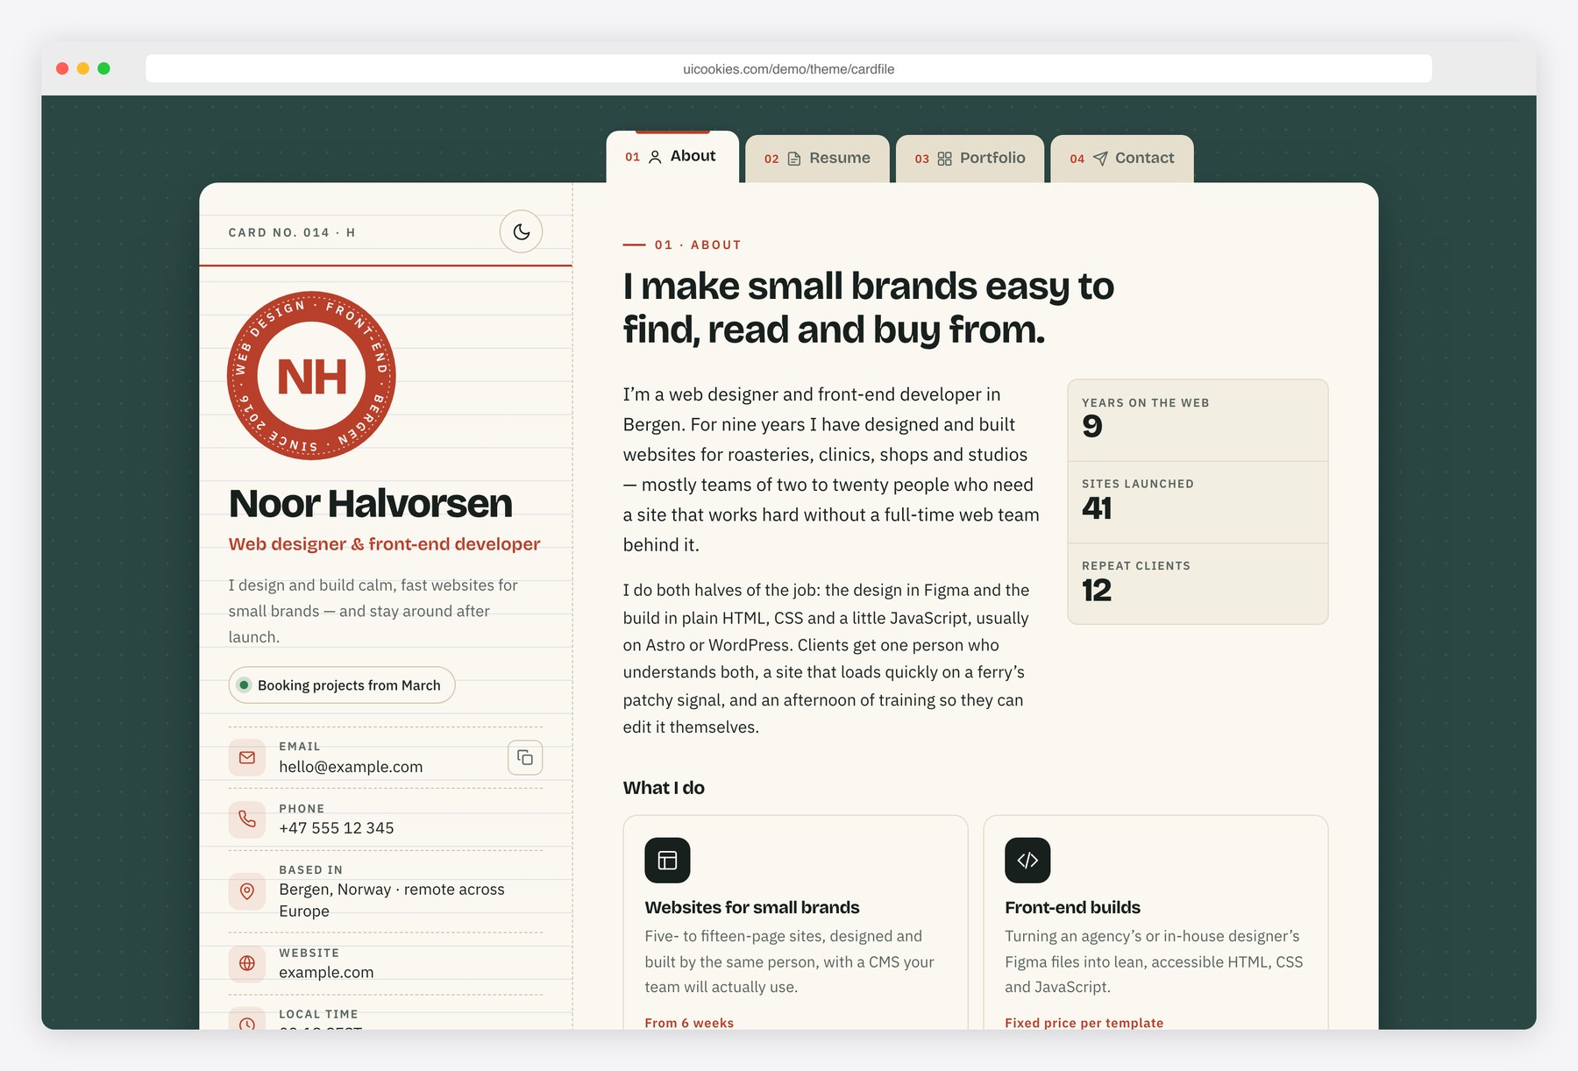Click the Web designer & front-end developer subtitle
The image size is (1578, 1071).
384,544
